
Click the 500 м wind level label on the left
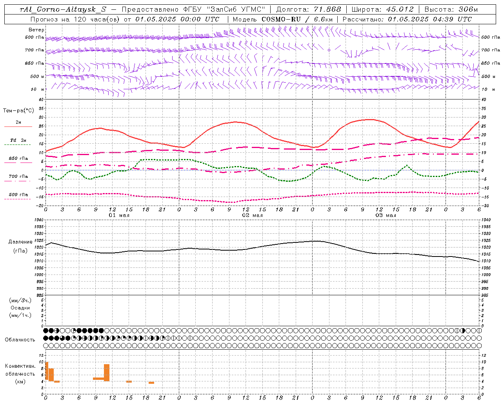[x=37, y=76]
